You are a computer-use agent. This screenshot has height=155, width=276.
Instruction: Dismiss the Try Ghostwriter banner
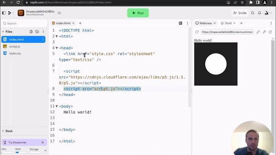tap(42, 143)
